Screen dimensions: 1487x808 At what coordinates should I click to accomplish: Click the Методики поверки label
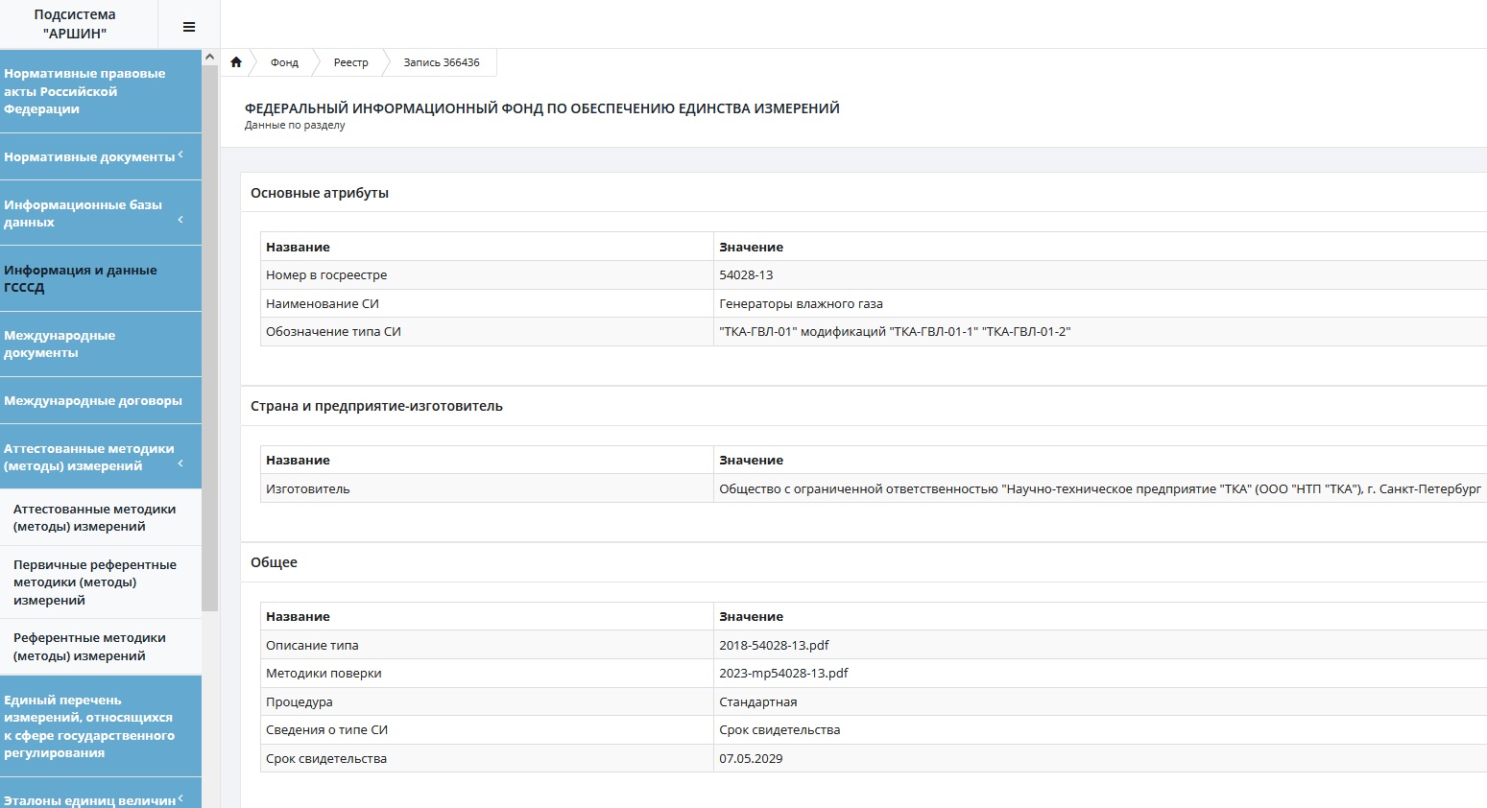click(x=324, y=673)
